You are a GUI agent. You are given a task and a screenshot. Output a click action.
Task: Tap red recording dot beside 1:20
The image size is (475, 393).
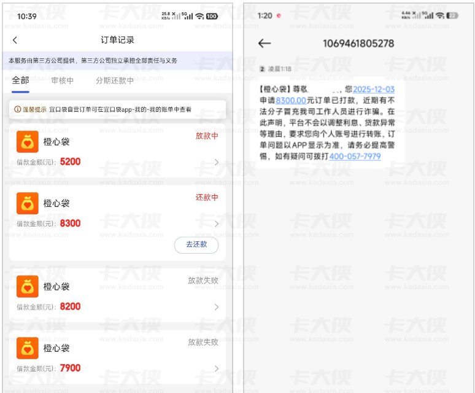[279, 15]
